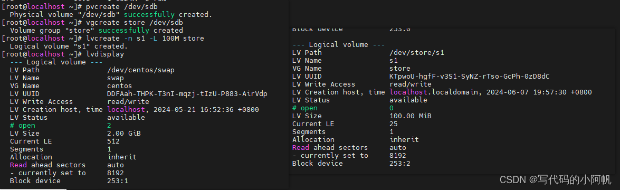
Task: Click the Block device 253:2 value
Action: pos(400,164)
